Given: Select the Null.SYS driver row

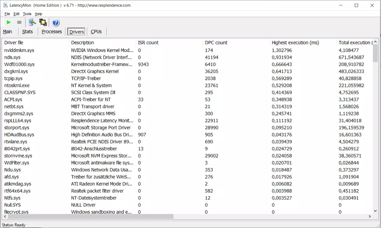Looking at the screenshot, I should click(x=187, y=205).
